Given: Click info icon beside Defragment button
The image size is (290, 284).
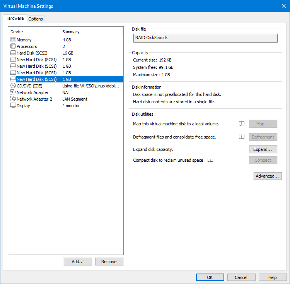Looking at the screenshot, I should [242, 137].
